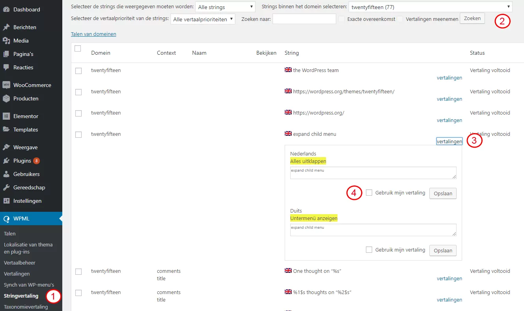Open the Vertaalbeheer submenu item
Image resolution: width=524 pixels, height=311 pixels.
pos(20,263)
